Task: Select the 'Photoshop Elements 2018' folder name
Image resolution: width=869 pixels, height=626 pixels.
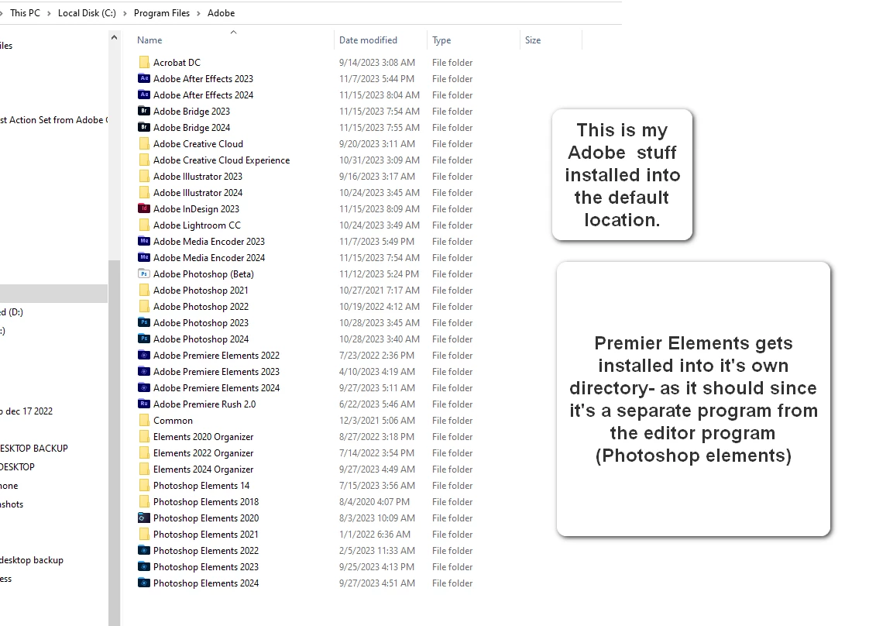Action: [206, 502]
